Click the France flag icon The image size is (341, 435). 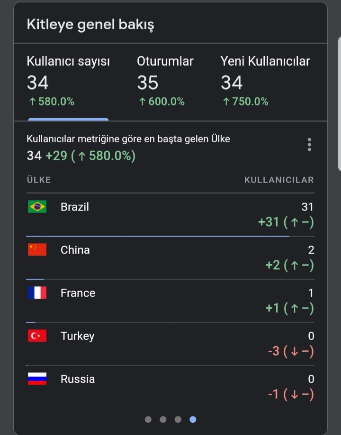(x=37, y=293)
